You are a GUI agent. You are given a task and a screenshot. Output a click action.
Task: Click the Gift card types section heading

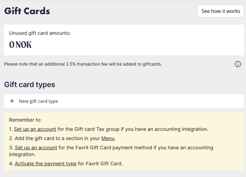pyautogui.click(x=30, y=85)
